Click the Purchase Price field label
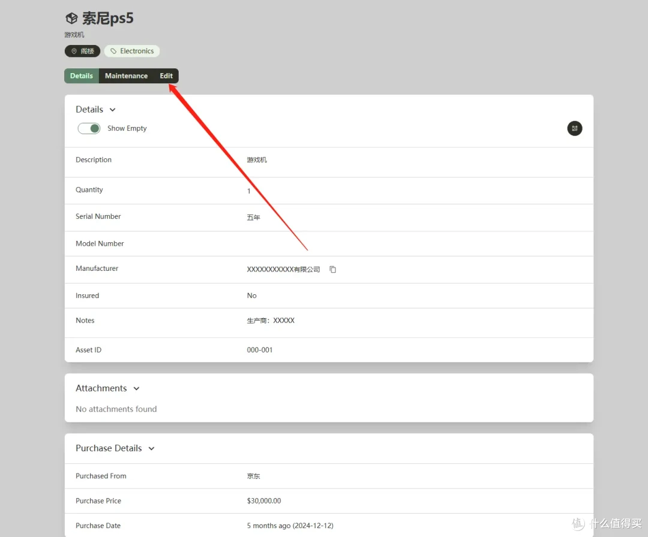648x537 pixels. (98, 500)
